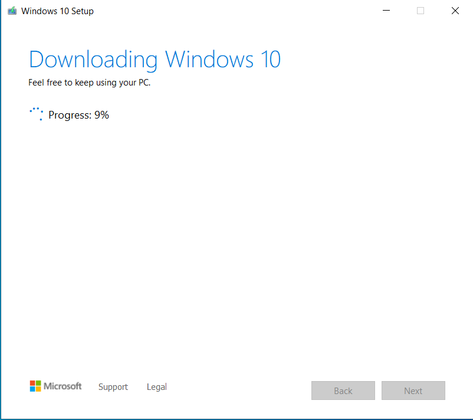Open the Support link
This screenshot has width=473, height=420.
(113, 387)
